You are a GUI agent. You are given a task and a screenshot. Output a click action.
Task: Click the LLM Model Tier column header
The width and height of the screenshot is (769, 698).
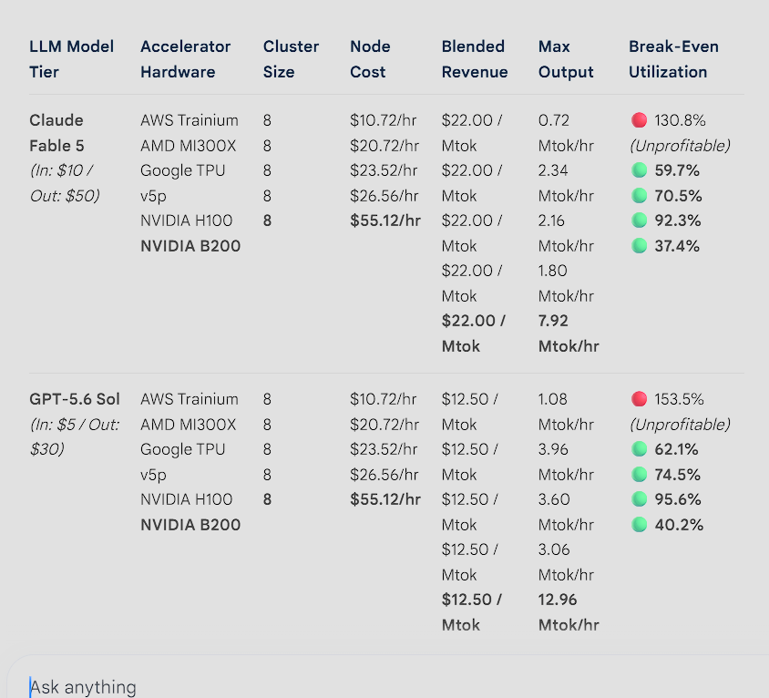[72, 59]
